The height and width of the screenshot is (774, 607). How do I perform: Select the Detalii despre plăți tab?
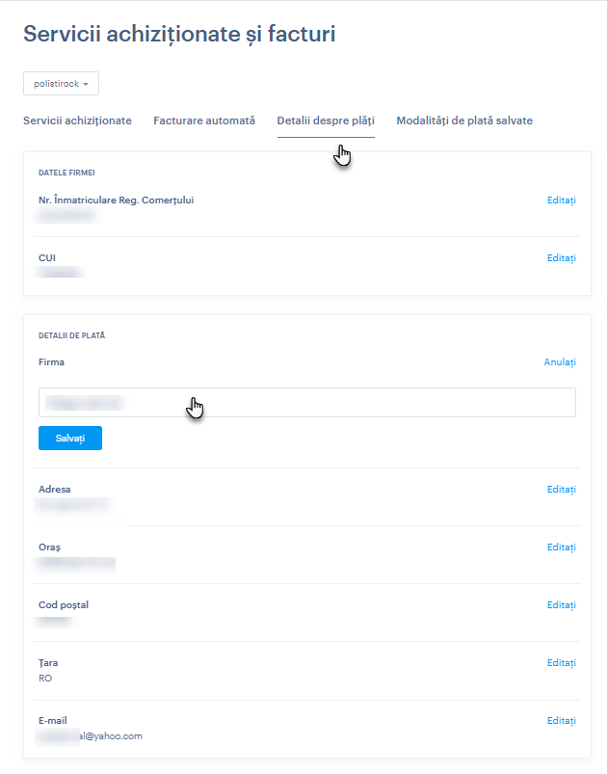(x=326, y=120)
